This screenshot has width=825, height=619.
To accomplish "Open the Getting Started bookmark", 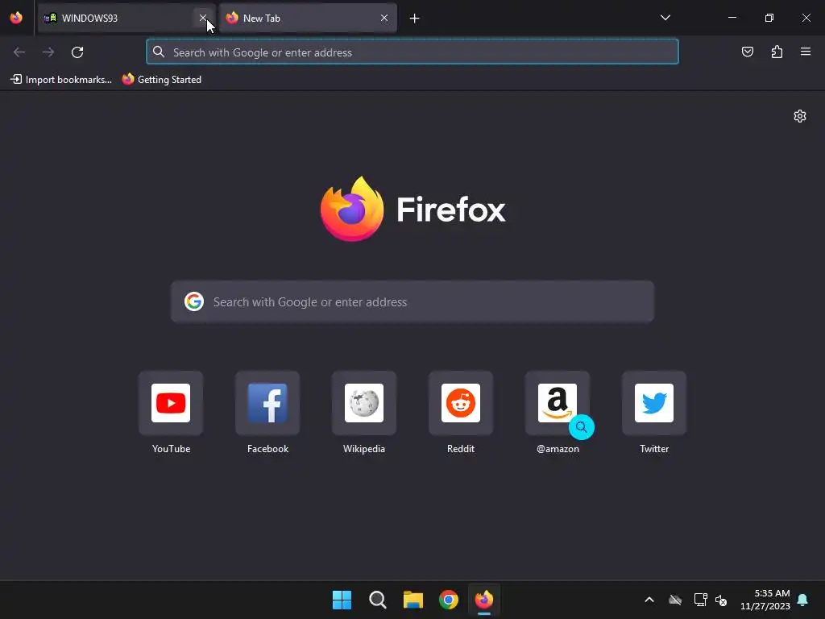I will [161, 80].
